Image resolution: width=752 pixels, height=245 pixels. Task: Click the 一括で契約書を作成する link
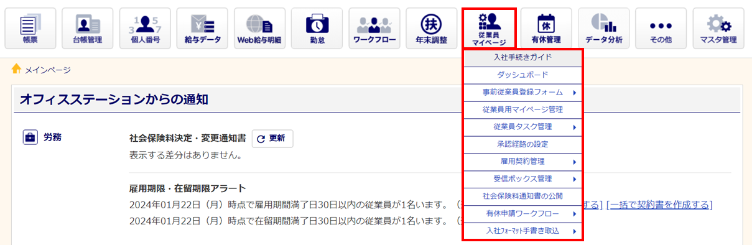(x=660, y=205)
